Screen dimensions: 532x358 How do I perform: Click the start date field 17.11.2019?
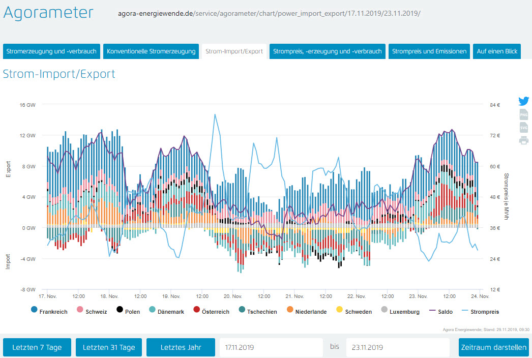click(271, 347)
